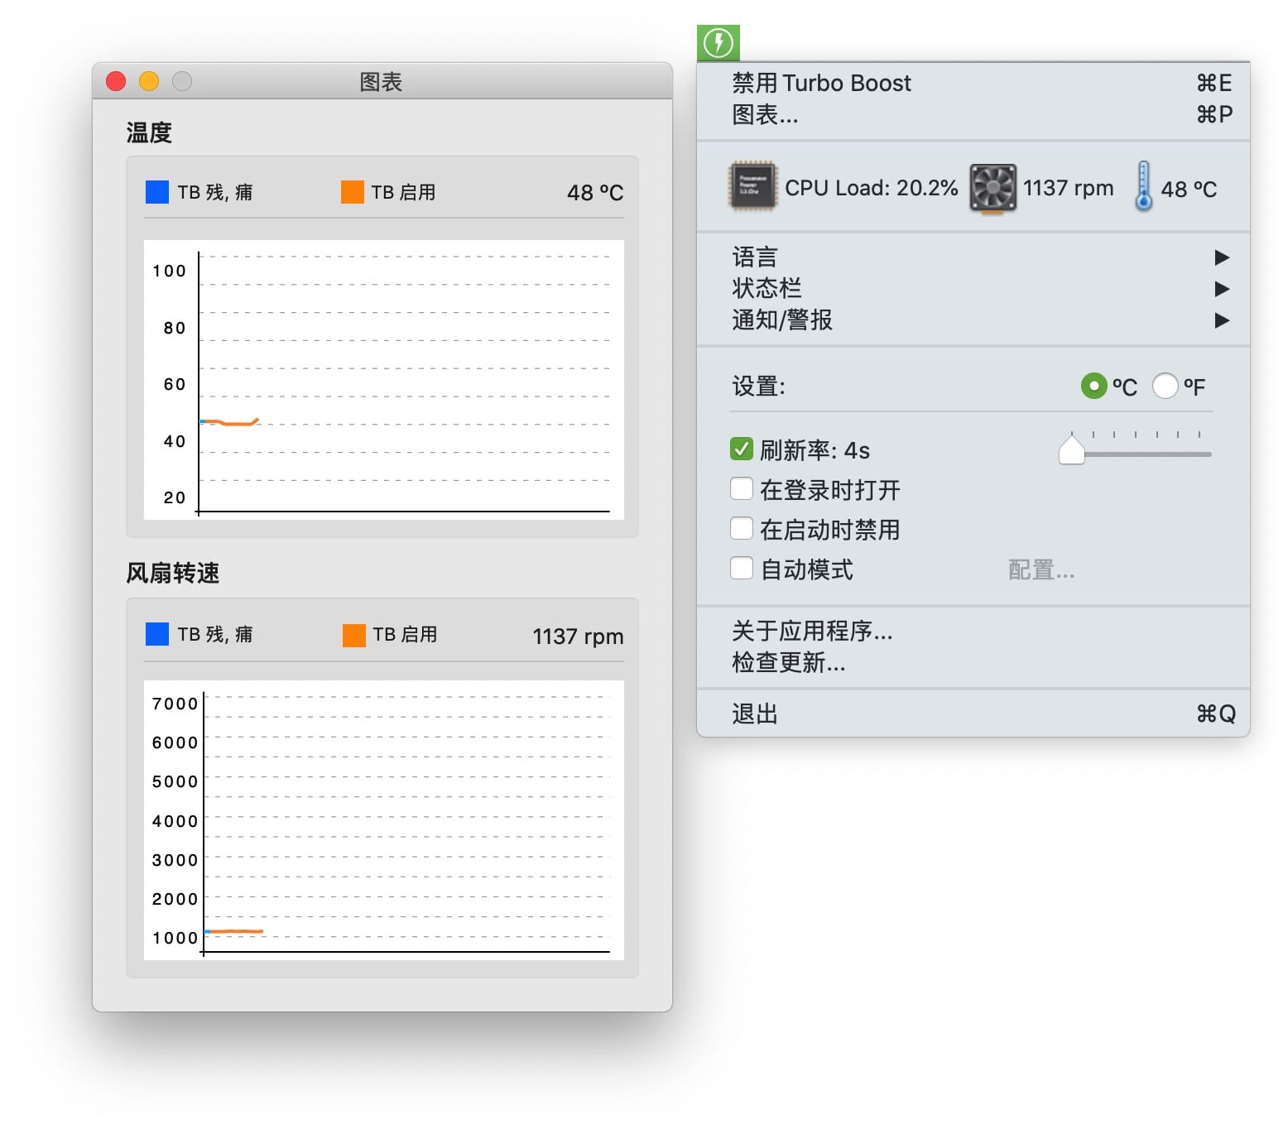Uncheck the 刷新率 refresh rate checkbox
Viewport: 1288px width, 1134px height.
pyautogui.click(x=742, y=449)
